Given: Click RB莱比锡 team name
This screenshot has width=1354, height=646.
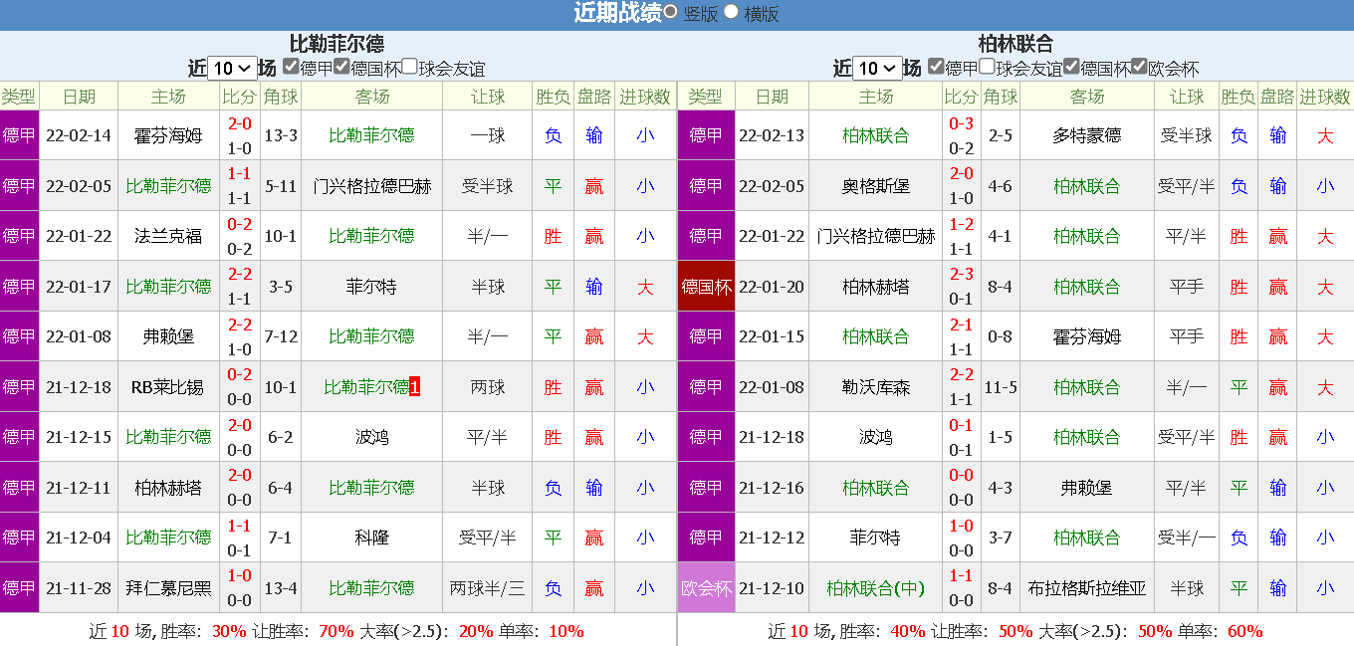Looking at the screenshot, I should point(168,387).
